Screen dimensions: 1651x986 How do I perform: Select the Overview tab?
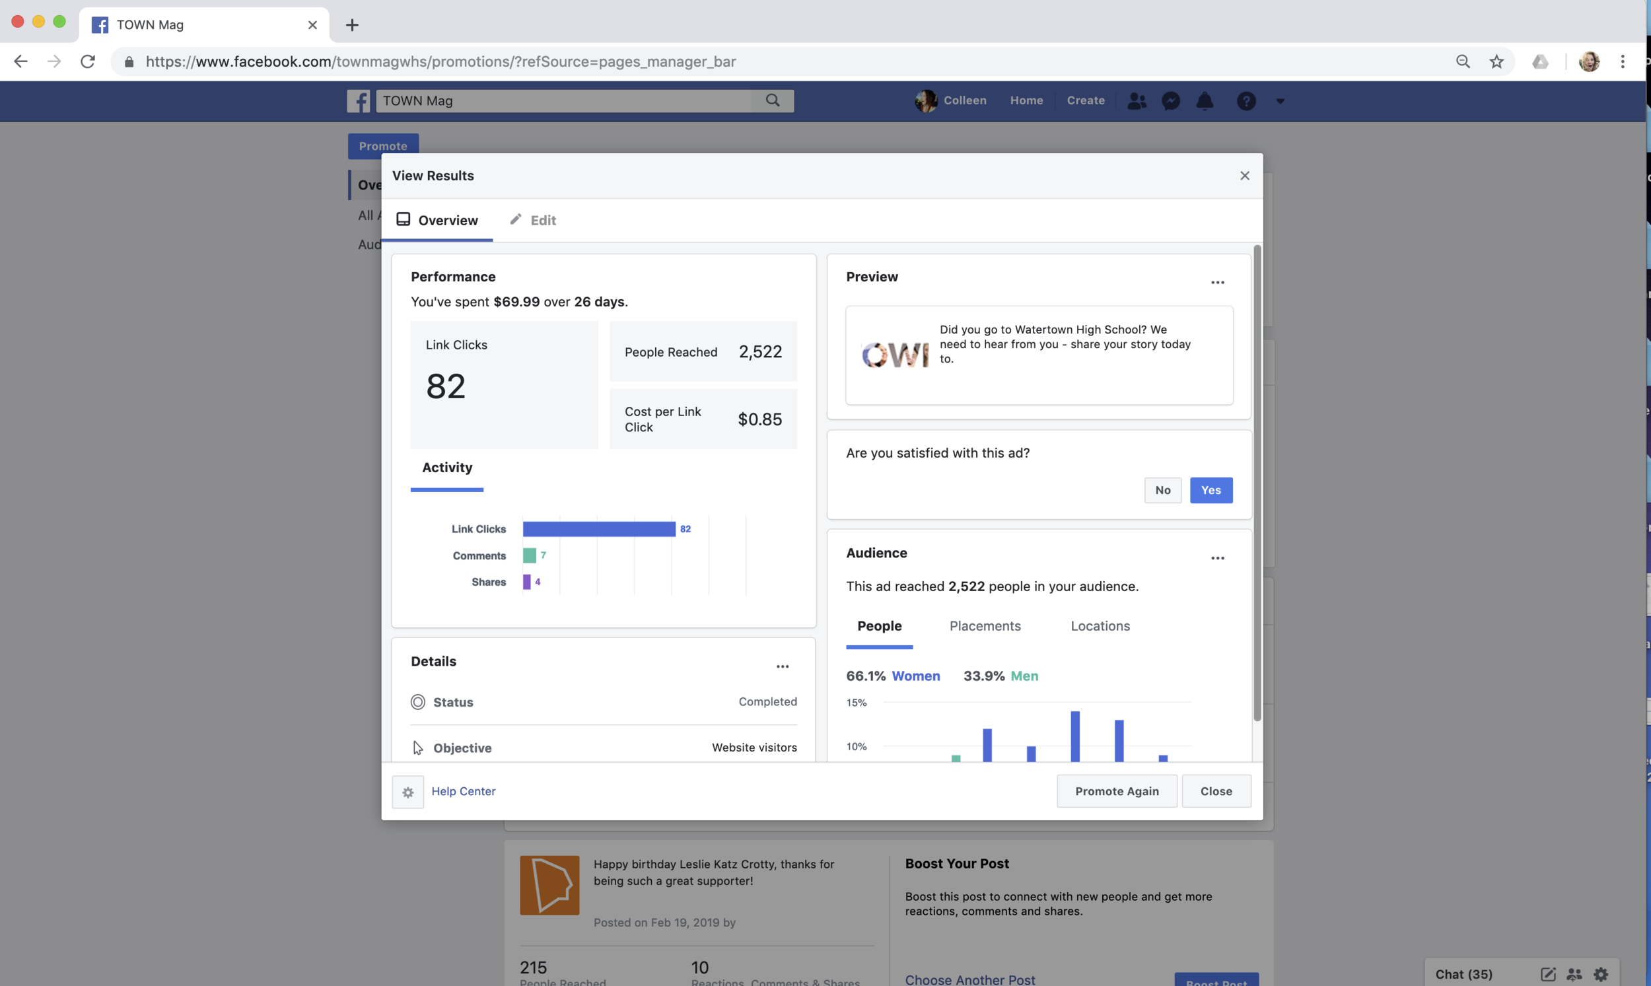pyautogui.click(x=437, y=220)
